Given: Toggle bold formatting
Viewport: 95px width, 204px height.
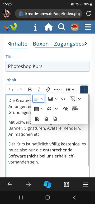Looking at the screenshot, I should coord(30,90).
